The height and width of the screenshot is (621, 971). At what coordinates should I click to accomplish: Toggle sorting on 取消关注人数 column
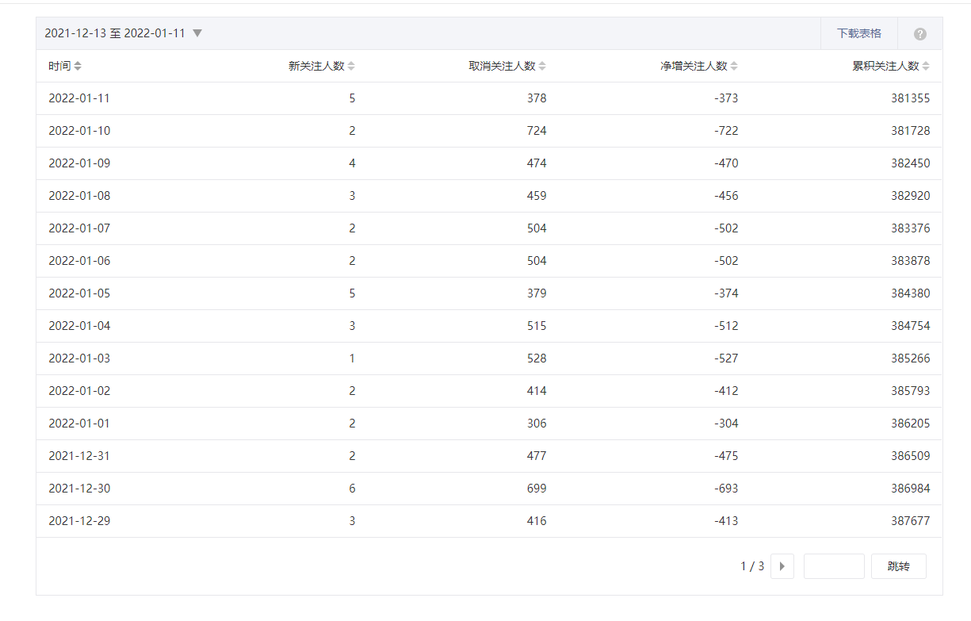(x=542, y=67)
